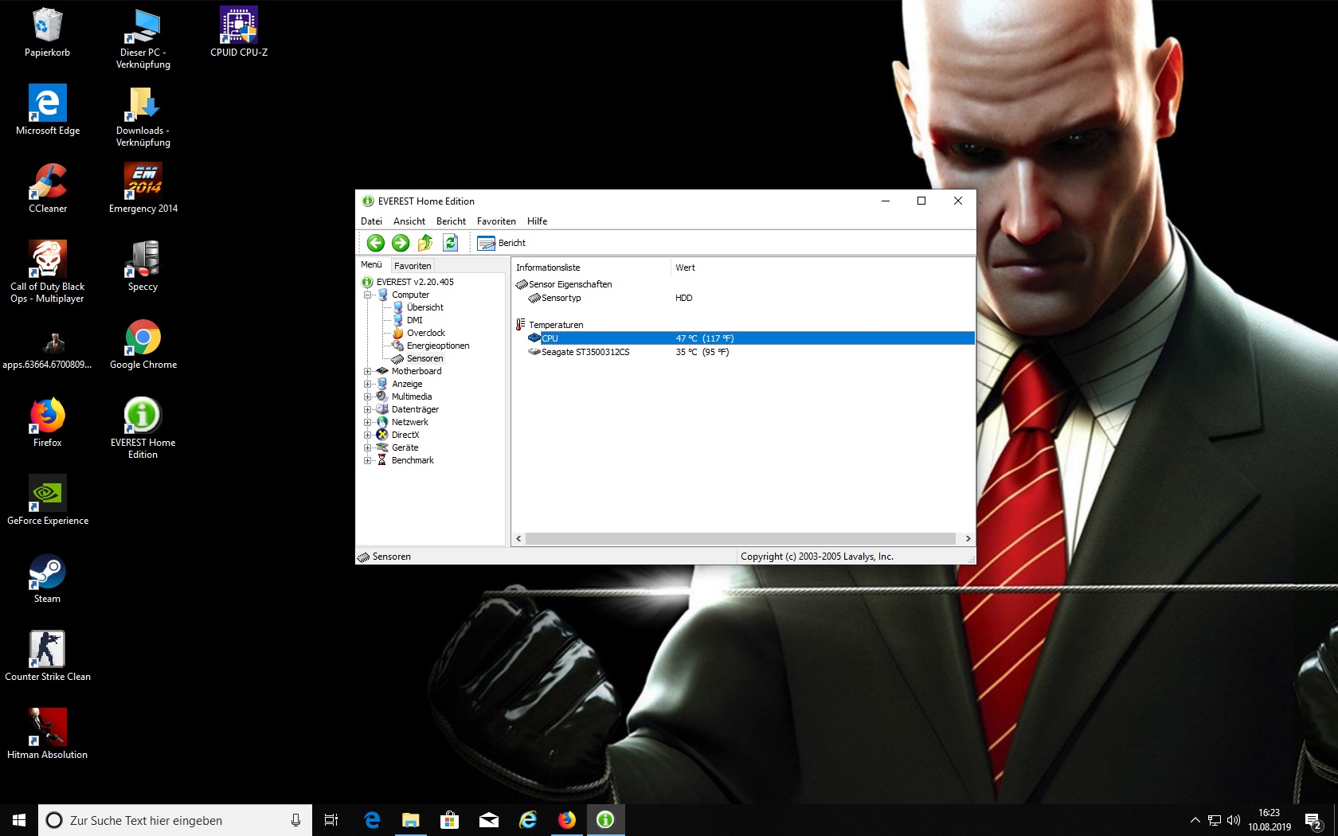Select the Firefox desktop icon
Screen dimensions: 1338x836
[48, 423]
